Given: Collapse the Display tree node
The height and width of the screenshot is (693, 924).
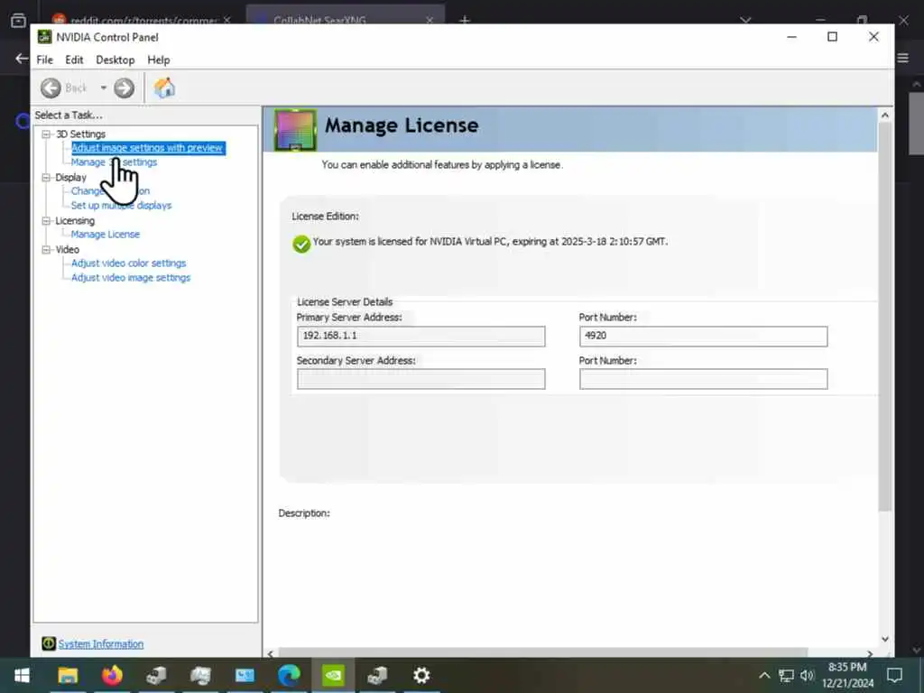Looking at the screenshot, I should 46,178.
